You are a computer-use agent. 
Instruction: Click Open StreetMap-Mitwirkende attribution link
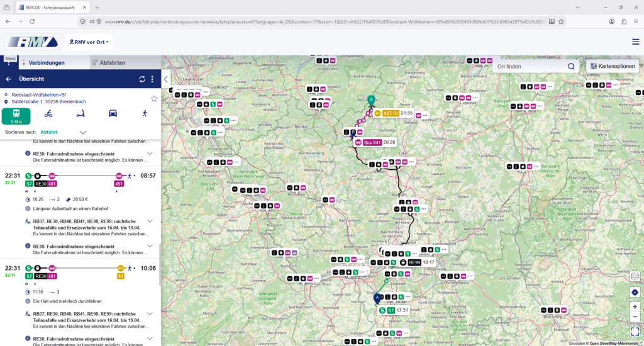(614, 343)
